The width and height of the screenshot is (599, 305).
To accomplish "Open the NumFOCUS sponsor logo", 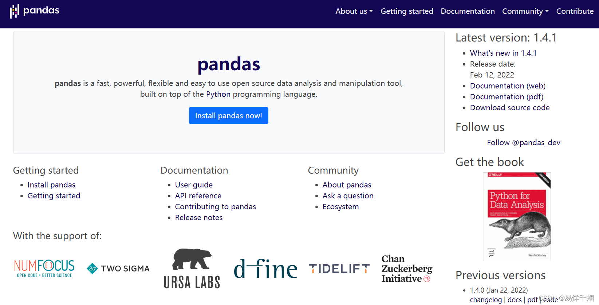I will click(44, 269).
